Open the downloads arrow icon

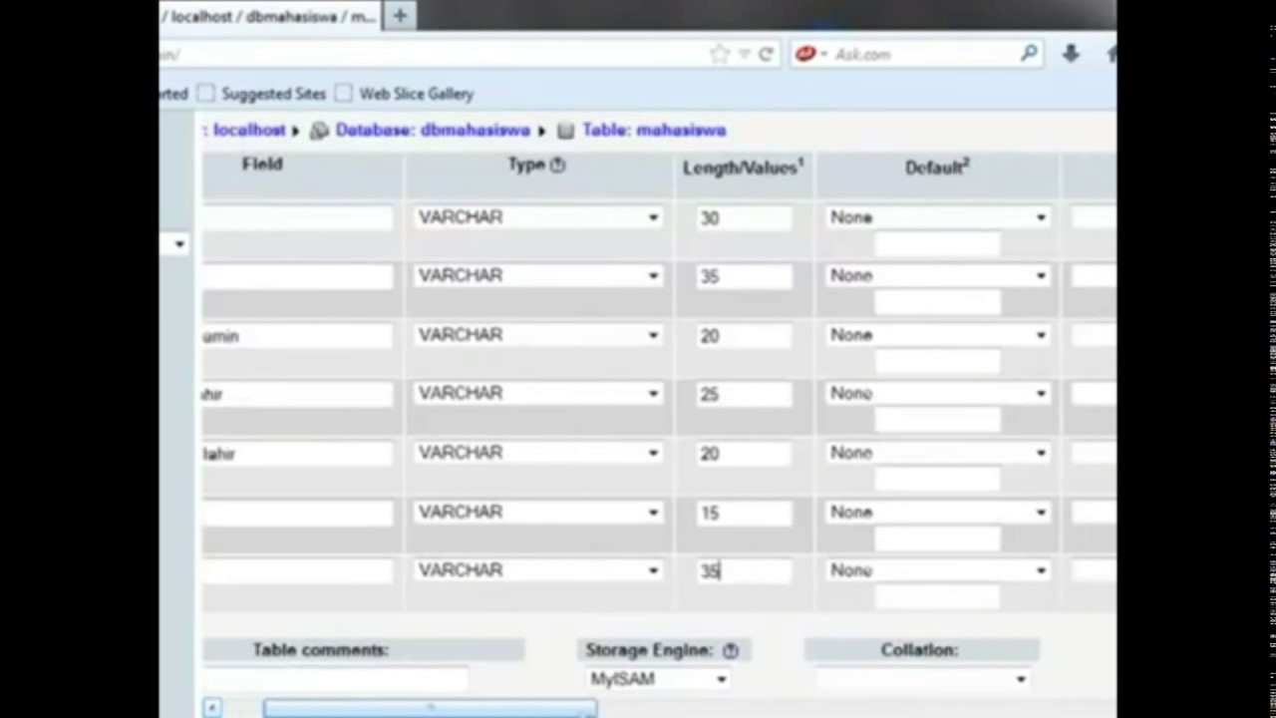pos(1071,54)
